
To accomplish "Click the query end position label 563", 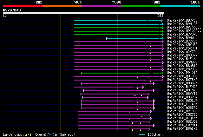I will pyautogui.click(x=160, y=16).
